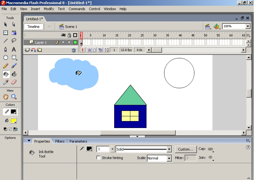Open the File menu
The height and width of the screenshot is (180, 254).
4,9
